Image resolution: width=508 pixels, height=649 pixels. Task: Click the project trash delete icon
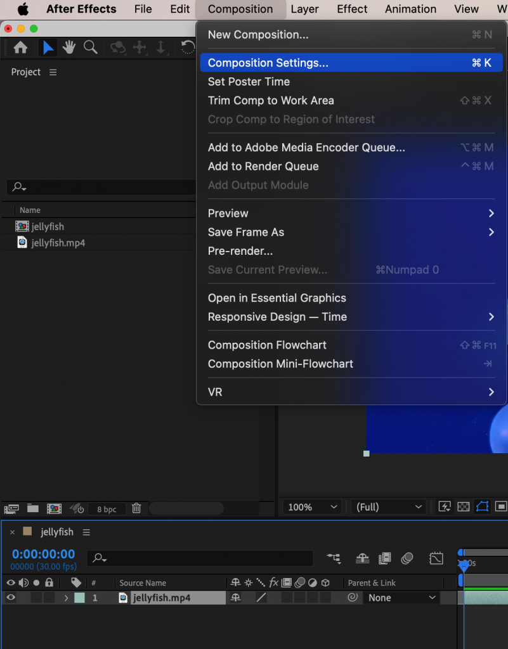pyautogui.click(x=136, y=508)
